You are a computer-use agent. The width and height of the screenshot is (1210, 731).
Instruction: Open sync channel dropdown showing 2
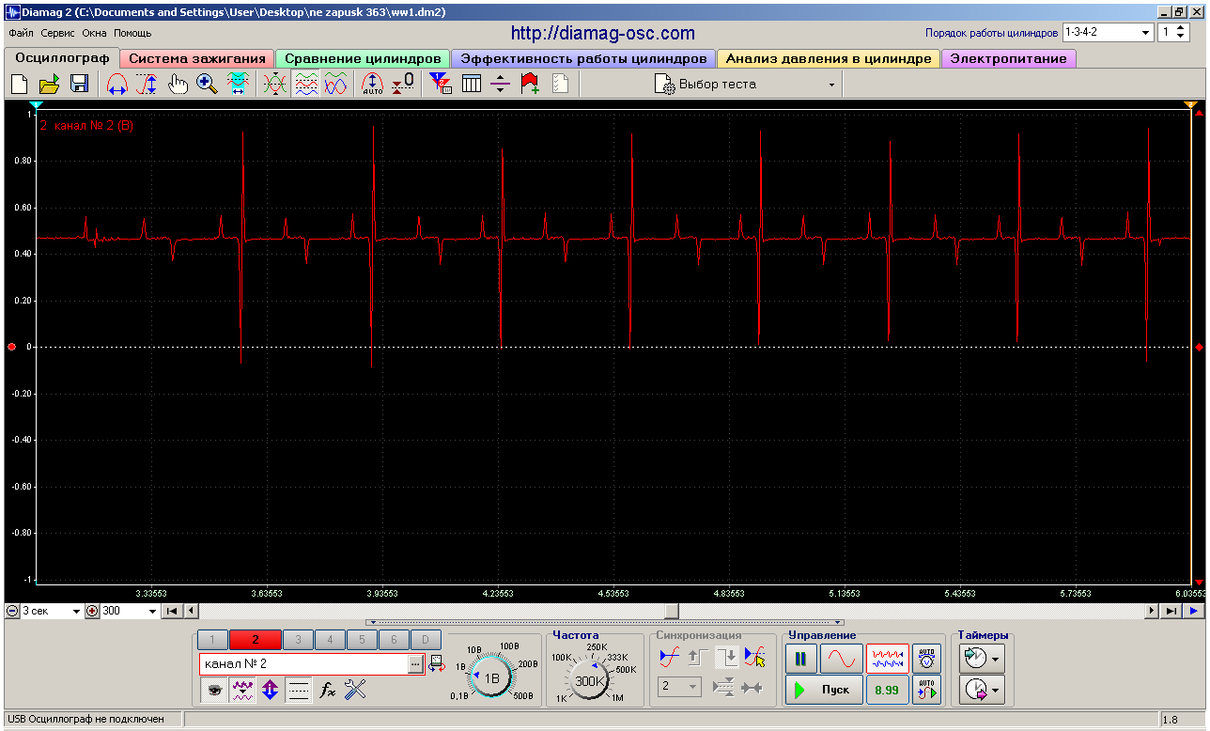pos(680,687)
